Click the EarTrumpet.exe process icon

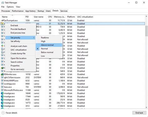tap(2, 21)
